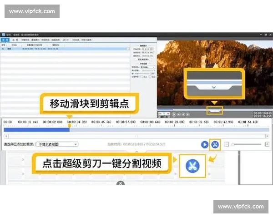Click the light-blue unplayed timeline bar

click(169, 130)
